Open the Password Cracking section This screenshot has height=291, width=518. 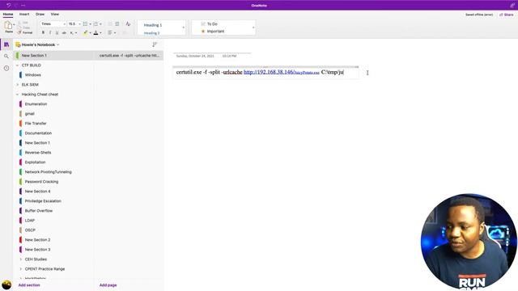click(41, 181)
